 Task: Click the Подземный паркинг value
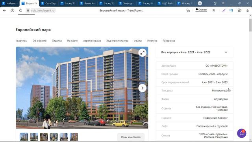click(215, 118)
